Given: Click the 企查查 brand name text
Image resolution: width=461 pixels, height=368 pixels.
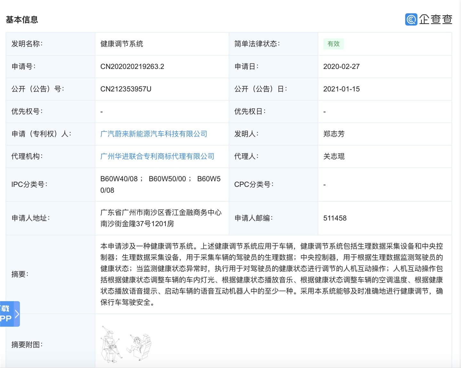Looking at the screenshot, I should [x=435, y=19].
